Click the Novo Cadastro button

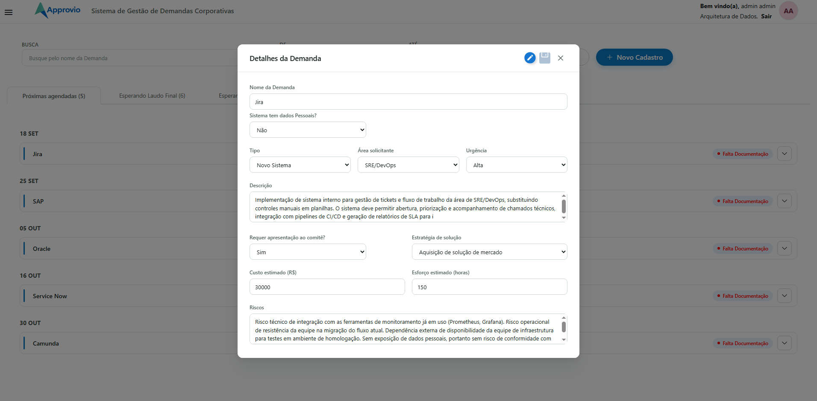pos(634,57)
